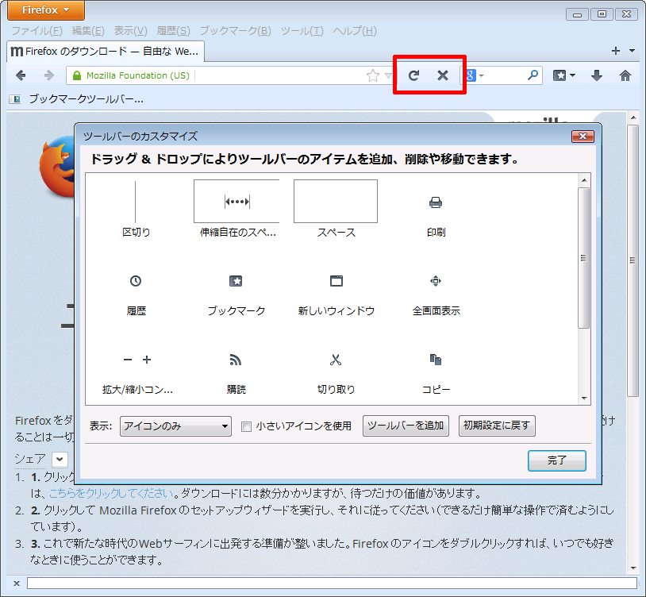Click the Stop loading X icon

[443, 75]
